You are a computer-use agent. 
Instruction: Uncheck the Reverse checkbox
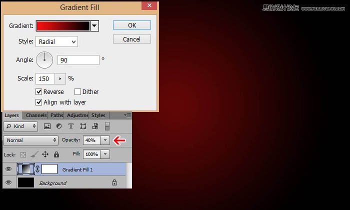click(x=38, y=91)
